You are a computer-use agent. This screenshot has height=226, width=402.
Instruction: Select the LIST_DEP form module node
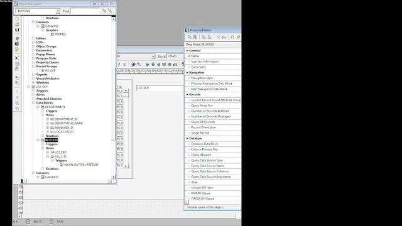(x=41, y=87)
